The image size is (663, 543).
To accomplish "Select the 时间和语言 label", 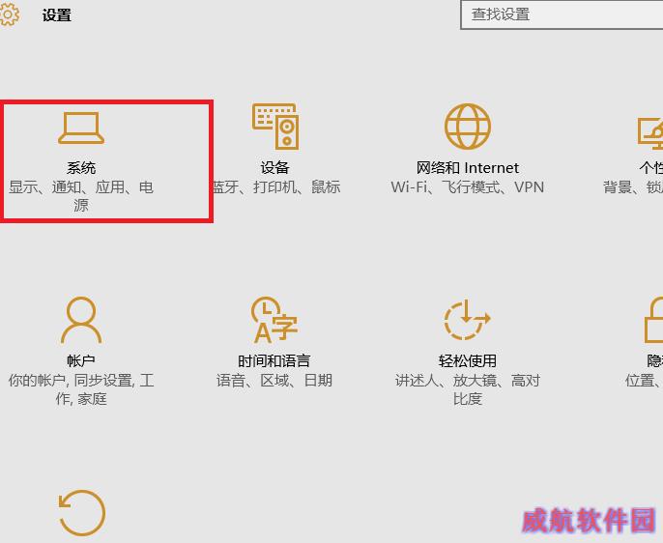I will (x=274, y=361).
